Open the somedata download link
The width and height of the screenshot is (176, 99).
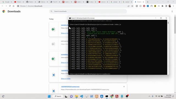[65, 54]
